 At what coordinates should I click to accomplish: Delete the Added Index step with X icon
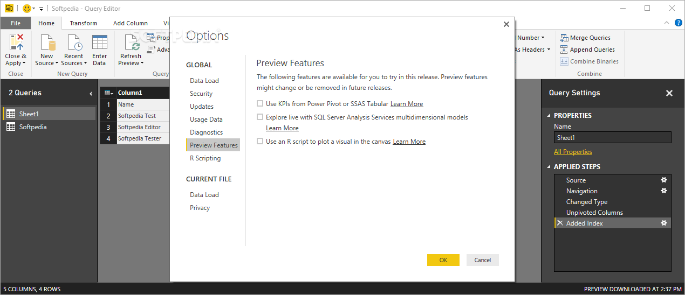[560, 223]
